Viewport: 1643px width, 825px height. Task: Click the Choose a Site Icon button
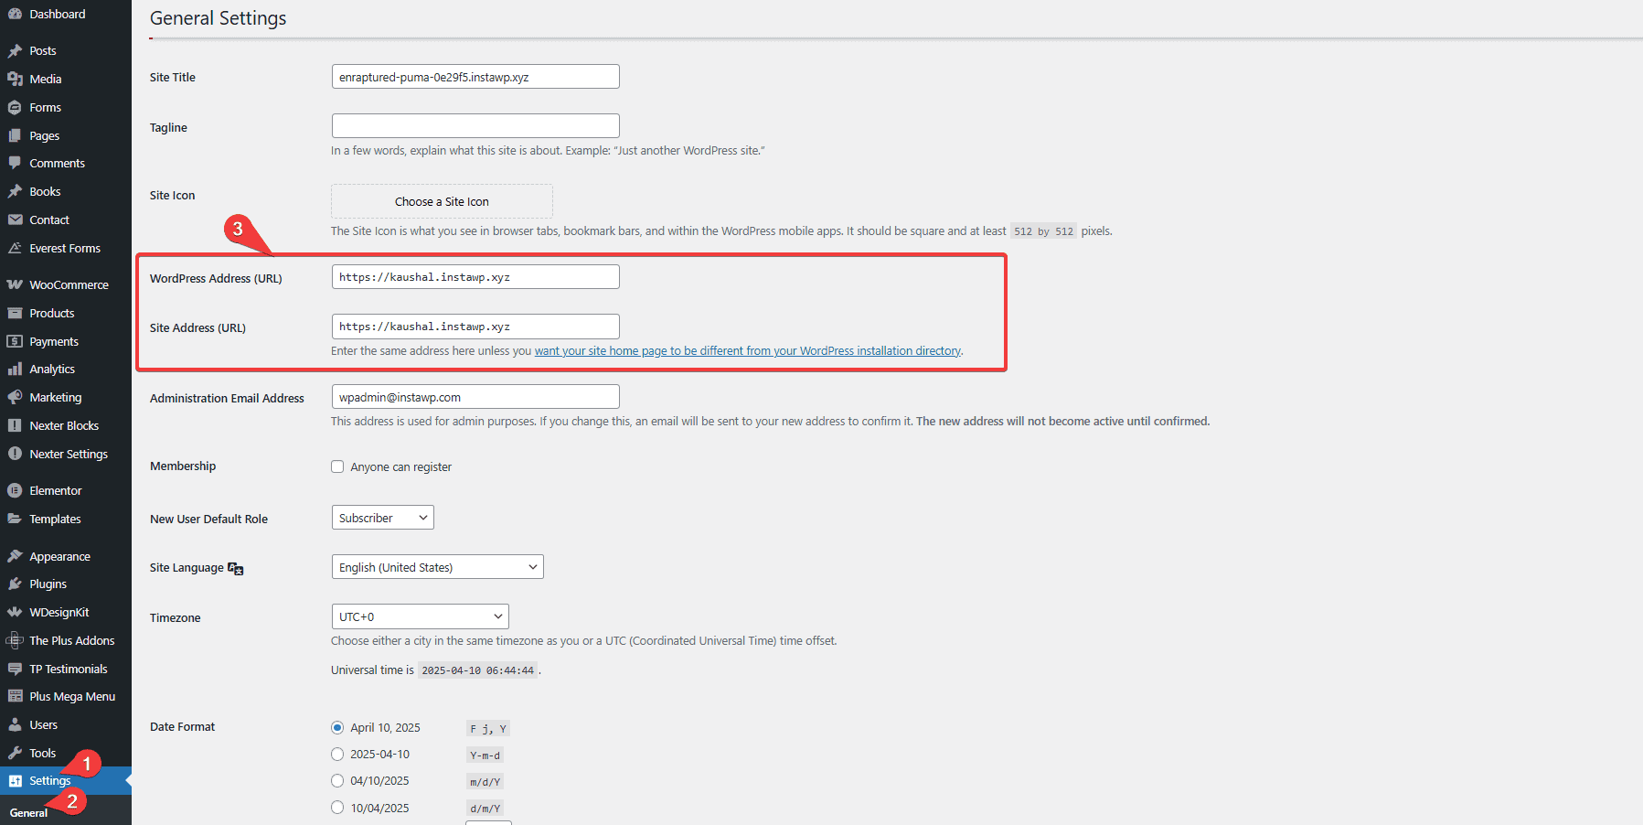(442, 201)
